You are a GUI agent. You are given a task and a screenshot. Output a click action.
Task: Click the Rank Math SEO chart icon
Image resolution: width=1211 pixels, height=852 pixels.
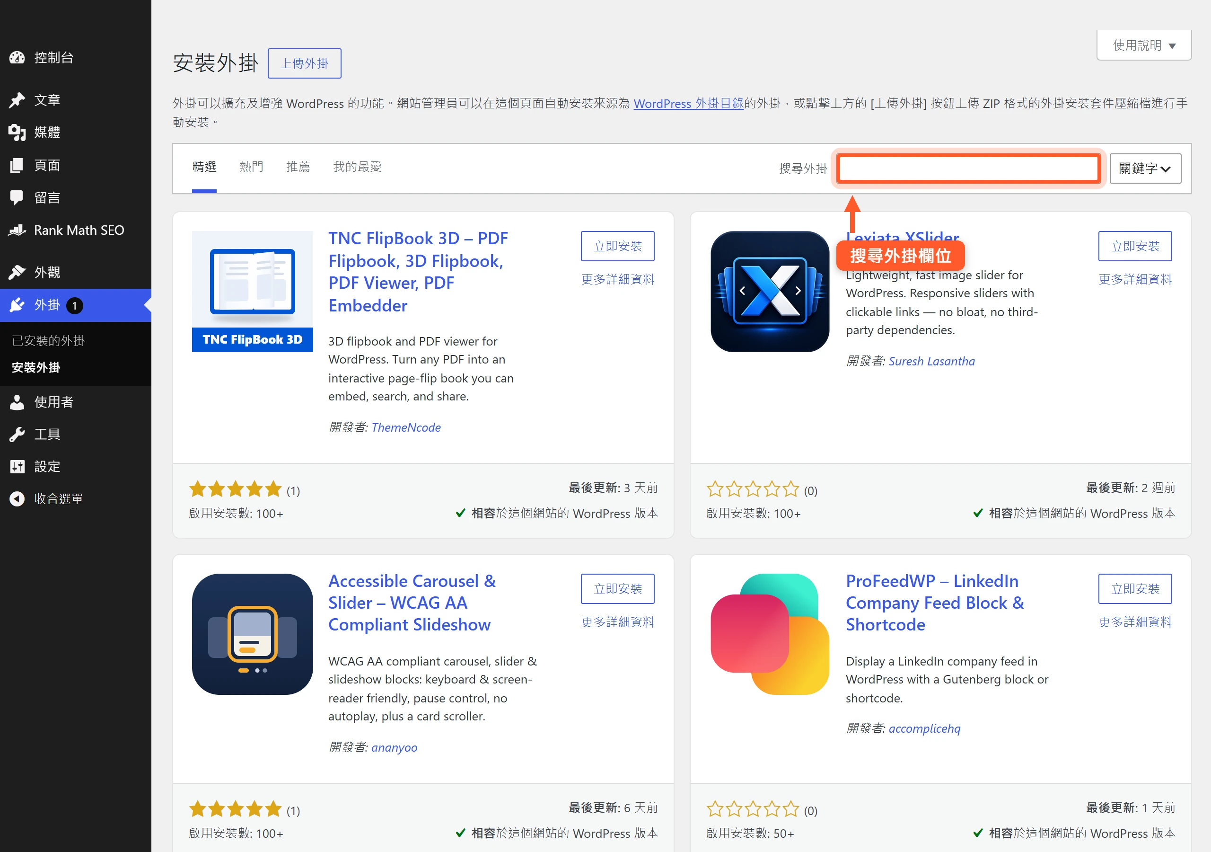tap(17, 230)
